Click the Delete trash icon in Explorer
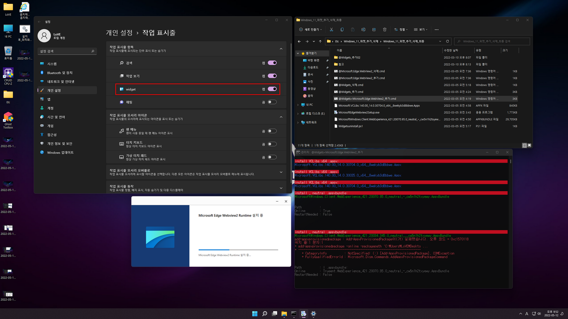568x319 pixels. (384, 29)
